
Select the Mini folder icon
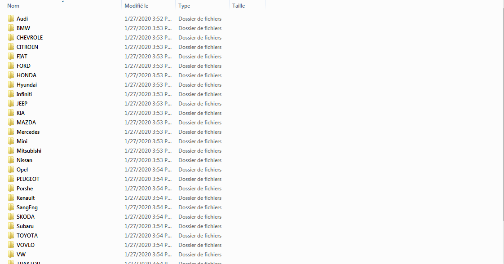[11, 141]
